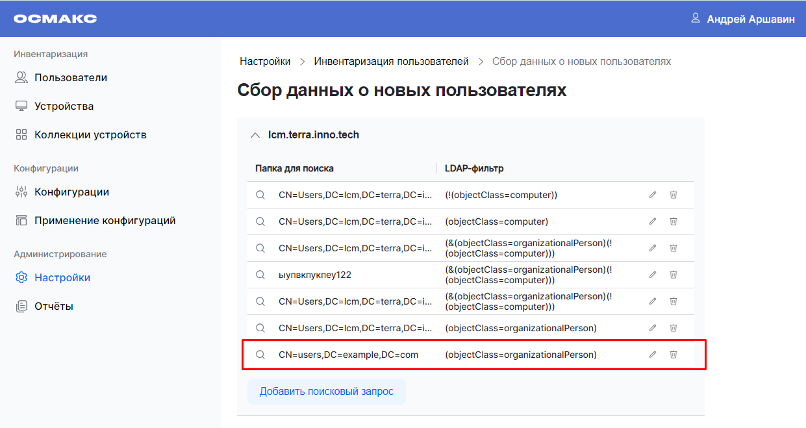Click the Отчёты report icon
This screenshot has width=806, height=428.
pyautogui.click(x=20, y=305)
